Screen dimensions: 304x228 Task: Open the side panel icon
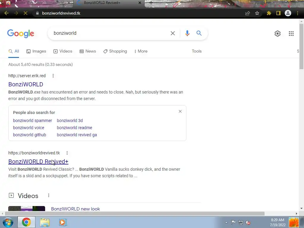tap(278, 13)
